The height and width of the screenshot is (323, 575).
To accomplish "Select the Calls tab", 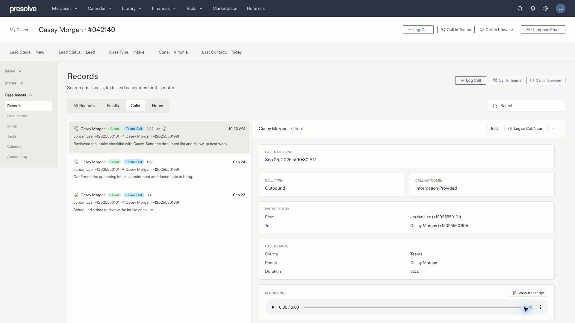I will (135, 106).
